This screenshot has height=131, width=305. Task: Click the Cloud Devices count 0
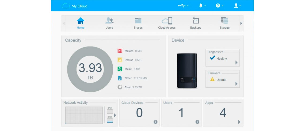click(x=139, y=113)
